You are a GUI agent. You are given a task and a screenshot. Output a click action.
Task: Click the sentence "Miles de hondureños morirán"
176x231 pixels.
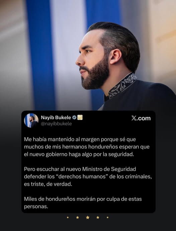coord(83,203)
